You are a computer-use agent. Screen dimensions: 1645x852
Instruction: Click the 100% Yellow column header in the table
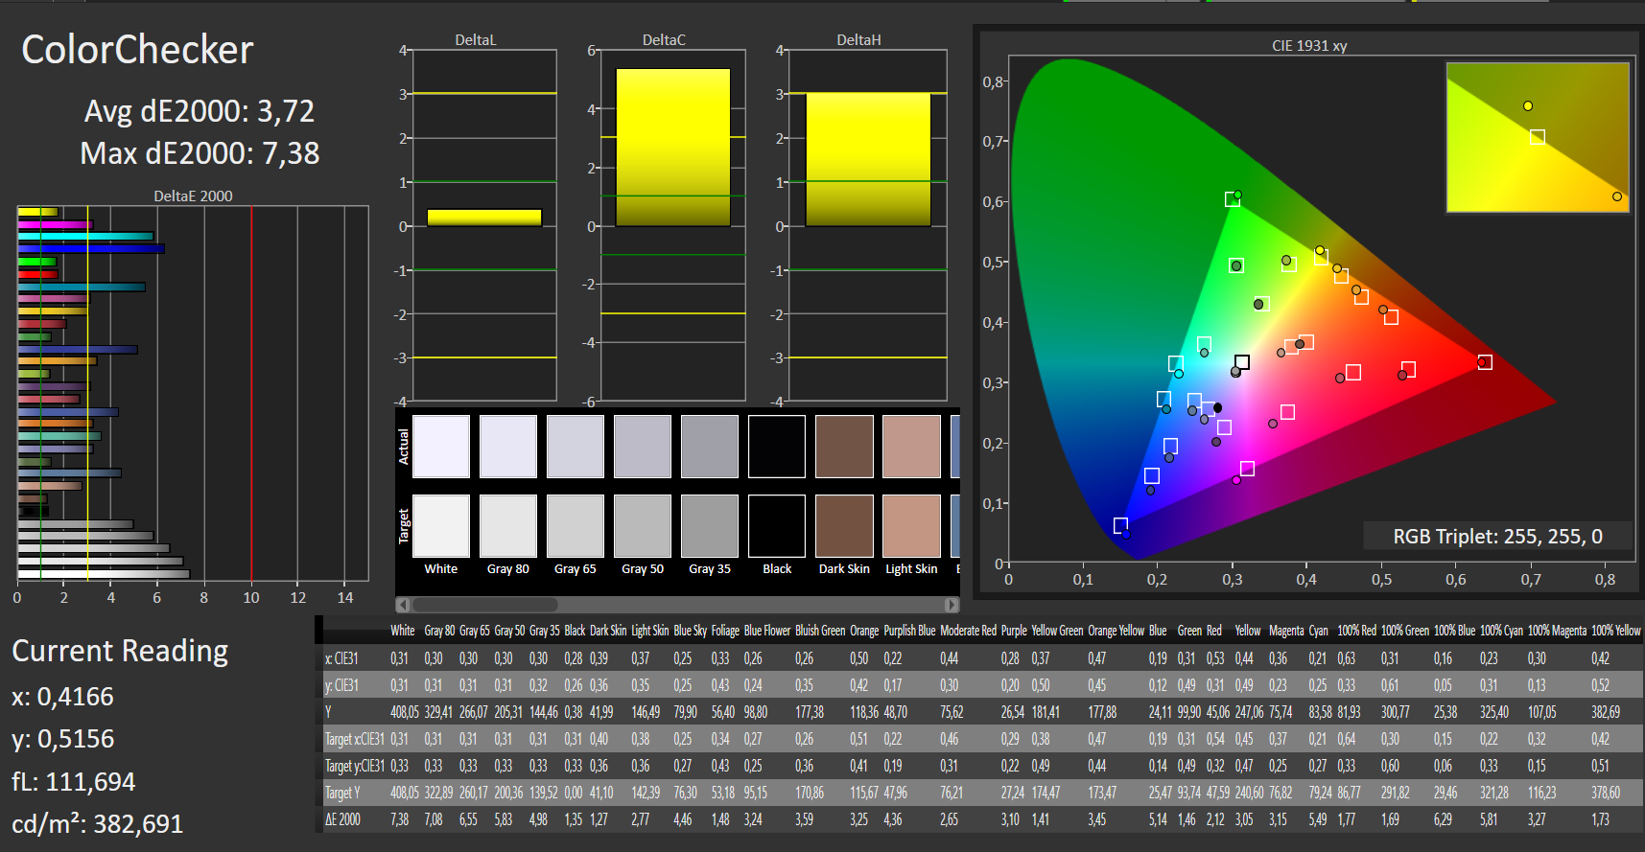(x=1615, y=631)
